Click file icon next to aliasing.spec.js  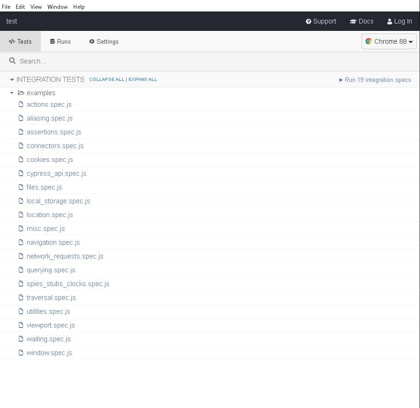pyautogui.click(x=21, y=118)
